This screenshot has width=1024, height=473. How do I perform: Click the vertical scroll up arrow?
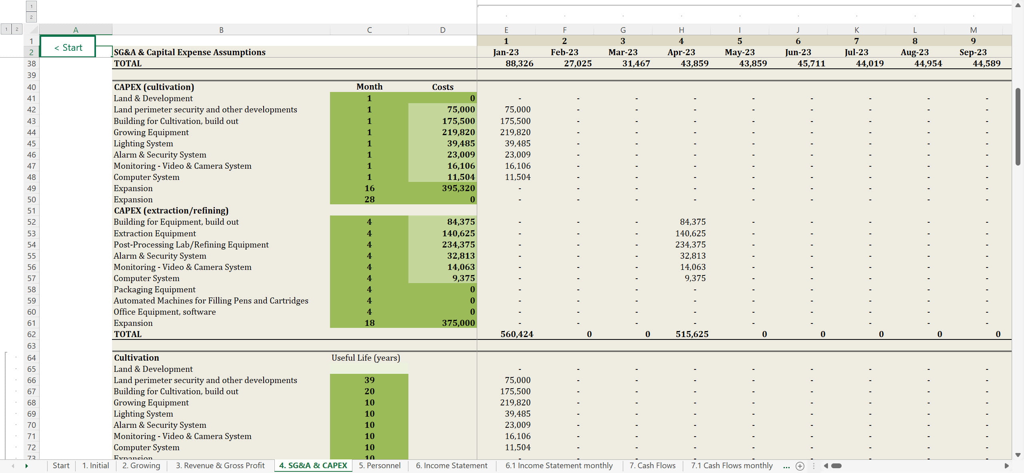1018,5
